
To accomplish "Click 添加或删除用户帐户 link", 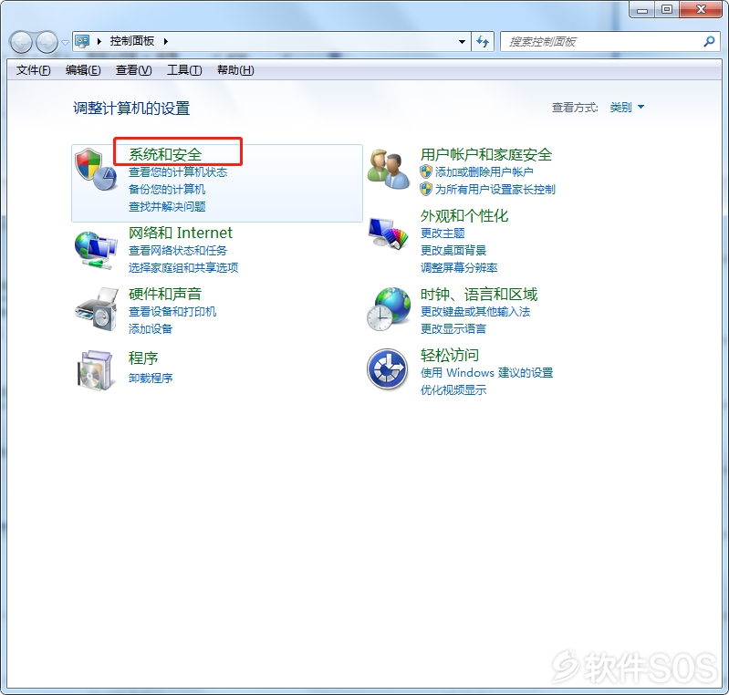I will pos(484,172).
